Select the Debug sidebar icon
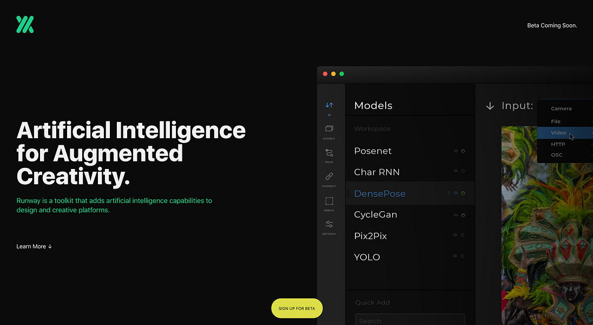 click(x=329, y=201)
